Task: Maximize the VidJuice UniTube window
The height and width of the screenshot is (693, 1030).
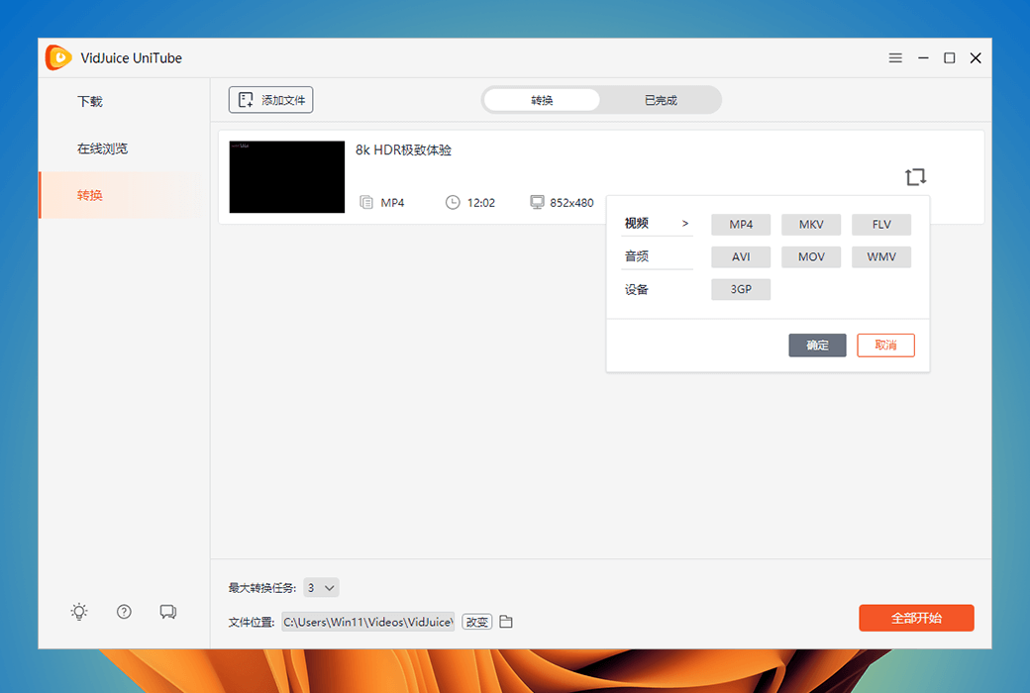Action: point(949,57)
